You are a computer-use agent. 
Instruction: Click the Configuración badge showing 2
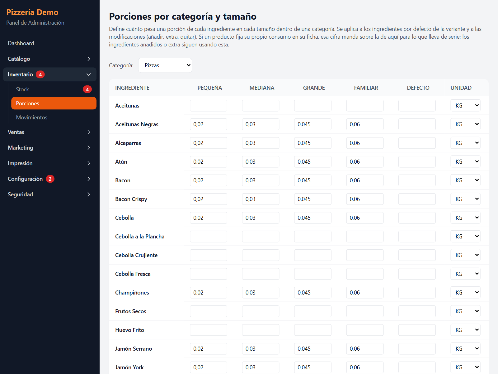[x=50, y=179]
